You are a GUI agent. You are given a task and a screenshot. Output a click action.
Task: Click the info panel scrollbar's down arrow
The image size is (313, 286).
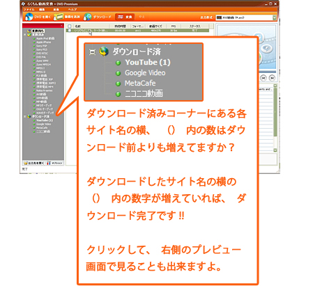click(x=275, y=150)
